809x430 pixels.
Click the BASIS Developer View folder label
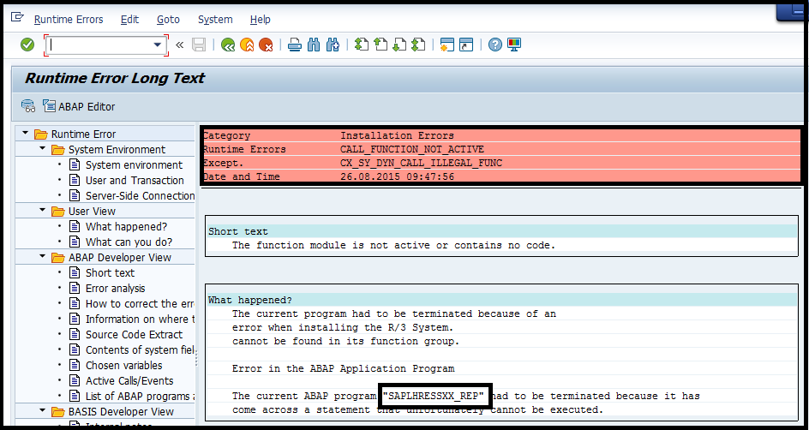tap(121, 411)
